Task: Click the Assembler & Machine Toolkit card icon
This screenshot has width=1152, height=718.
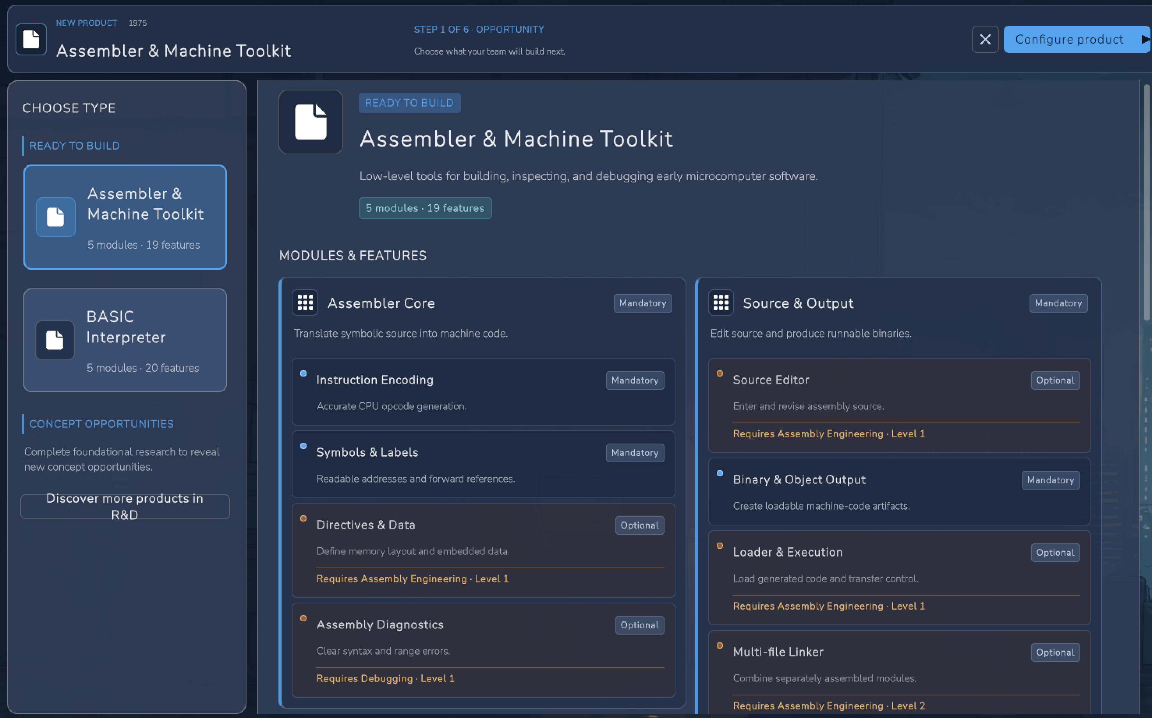Action: point(56,217)
